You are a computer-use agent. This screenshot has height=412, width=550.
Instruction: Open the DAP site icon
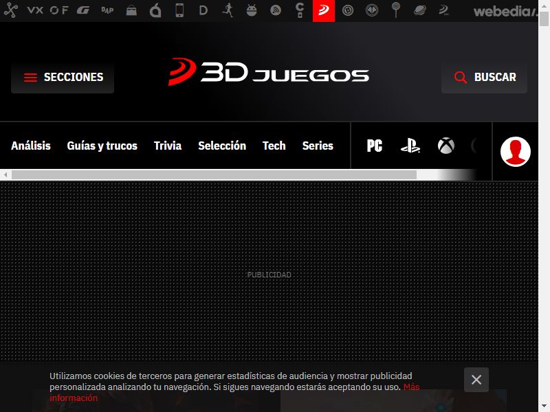pyautogui.click(x=107, y=10)
